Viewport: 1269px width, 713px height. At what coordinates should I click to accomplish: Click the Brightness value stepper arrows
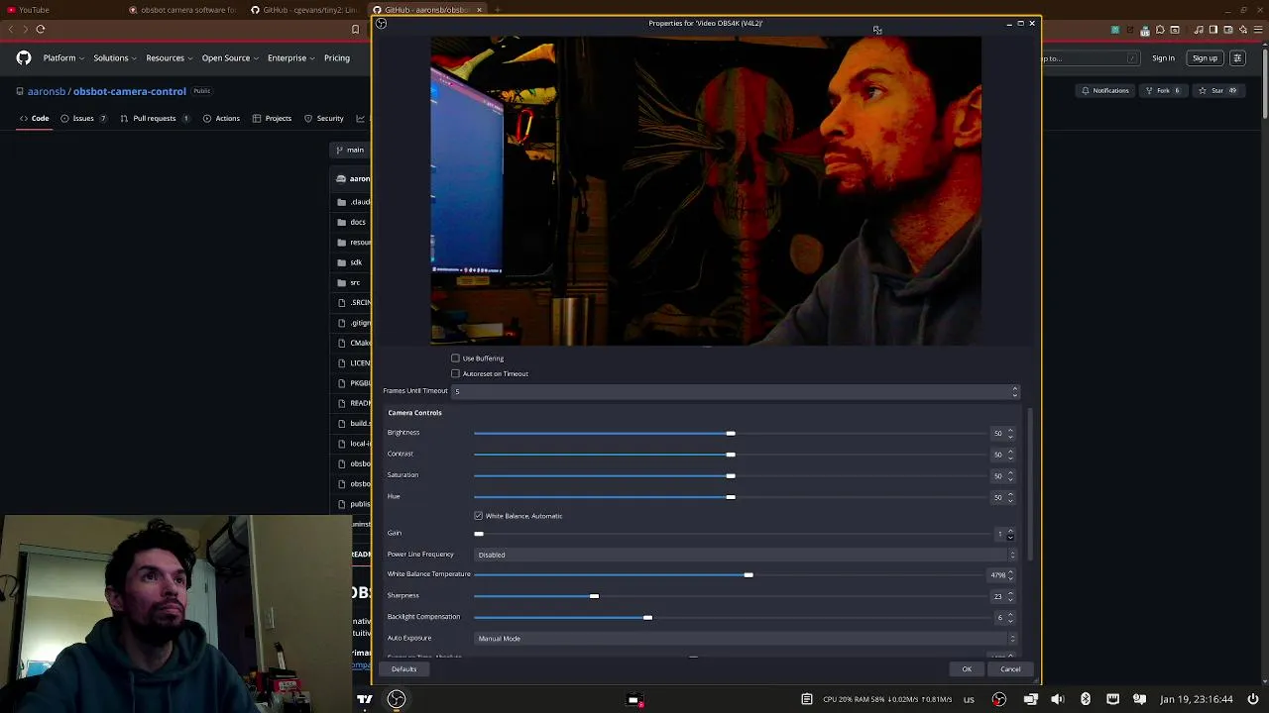[x=1010, y=433]
